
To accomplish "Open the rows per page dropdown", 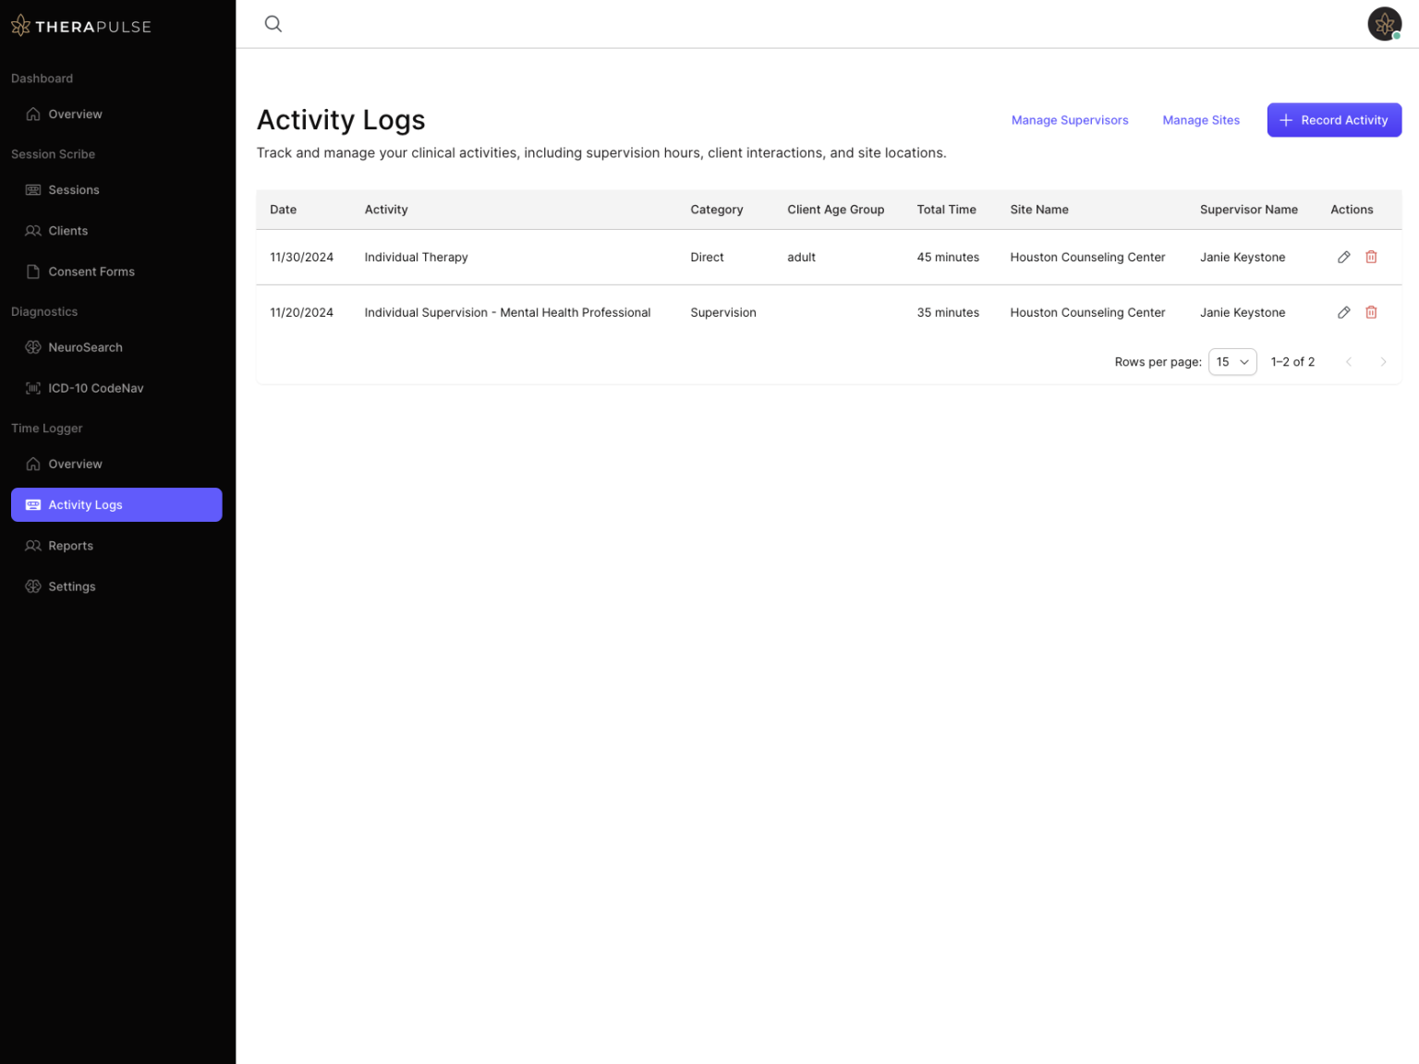I will click(x=1231, y=361).
